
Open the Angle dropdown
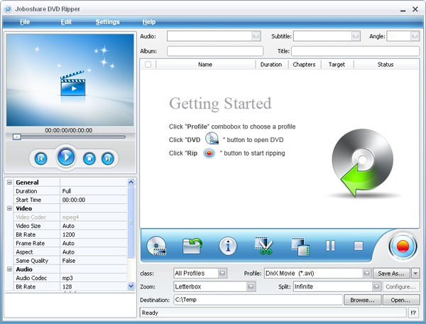415,36
